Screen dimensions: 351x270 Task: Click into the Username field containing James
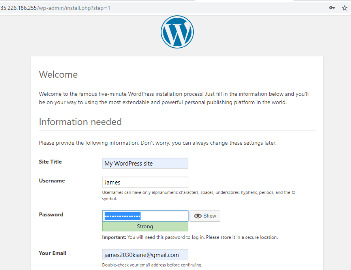(145, 182)
